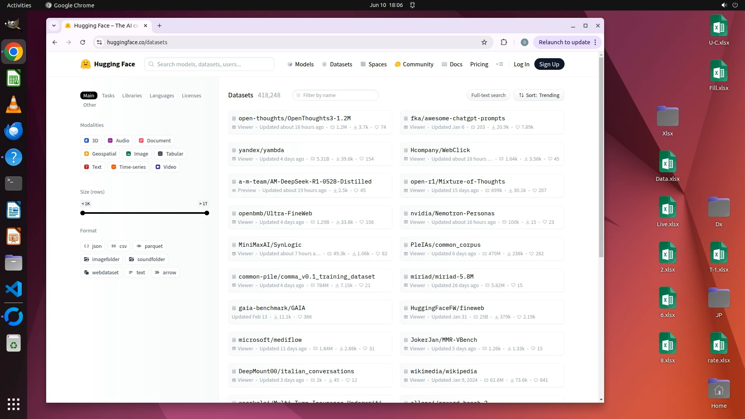Viewport: 745px width, 419px height.
Task: Toggle the Audio modality filter
Action: click(118, 140)
